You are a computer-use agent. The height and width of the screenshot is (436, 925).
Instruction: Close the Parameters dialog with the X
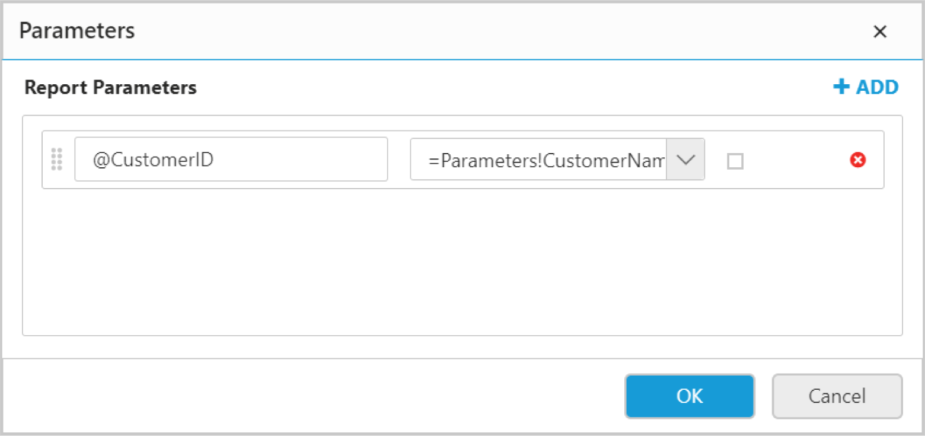click(880, 32)
